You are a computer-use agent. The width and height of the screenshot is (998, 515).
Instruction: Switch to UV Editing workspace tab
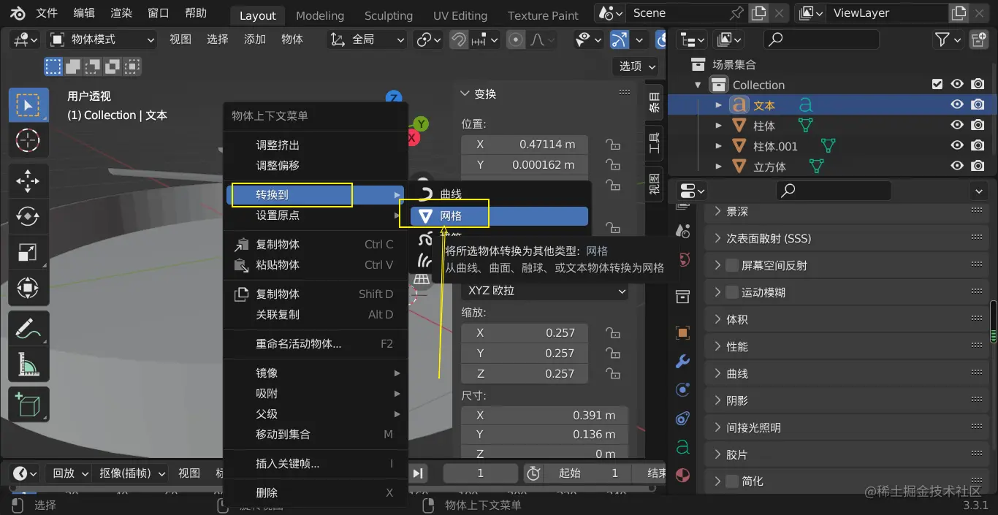click(460, 15)
